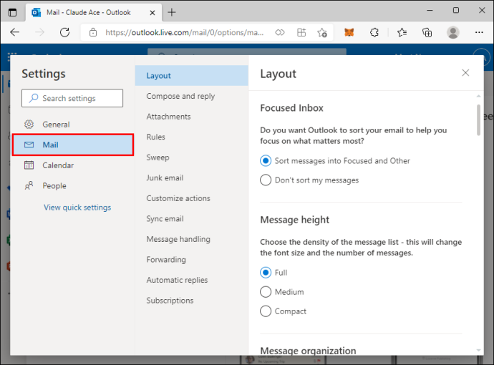Select the People category
Image resolution: width=494 pixels, height=365 pixels.
point(73,186)
